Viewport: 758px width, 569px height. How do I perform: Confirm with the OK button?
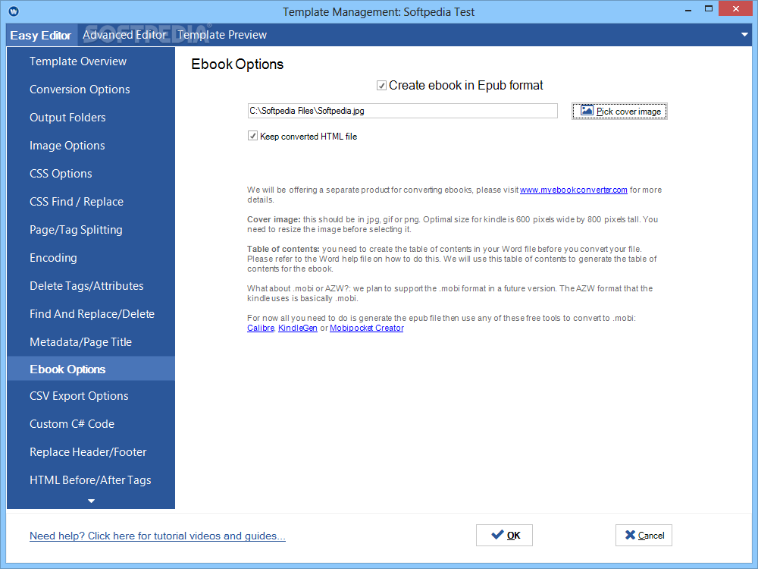[x=504, y=535]
